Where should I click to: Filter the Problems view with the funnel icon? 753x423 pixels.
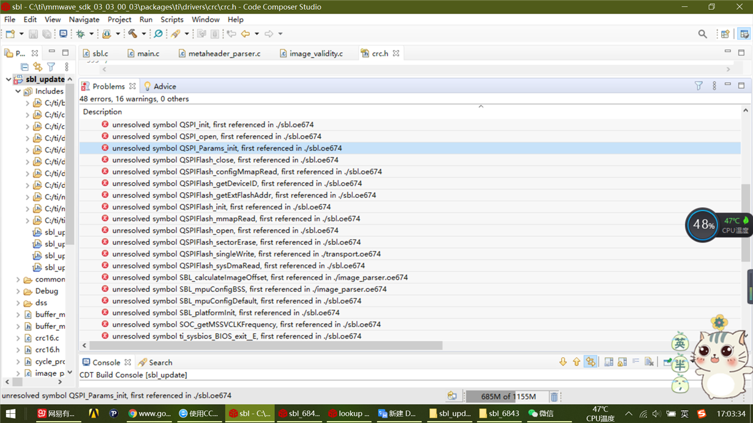pyautogui.click(x=699, y=86)
